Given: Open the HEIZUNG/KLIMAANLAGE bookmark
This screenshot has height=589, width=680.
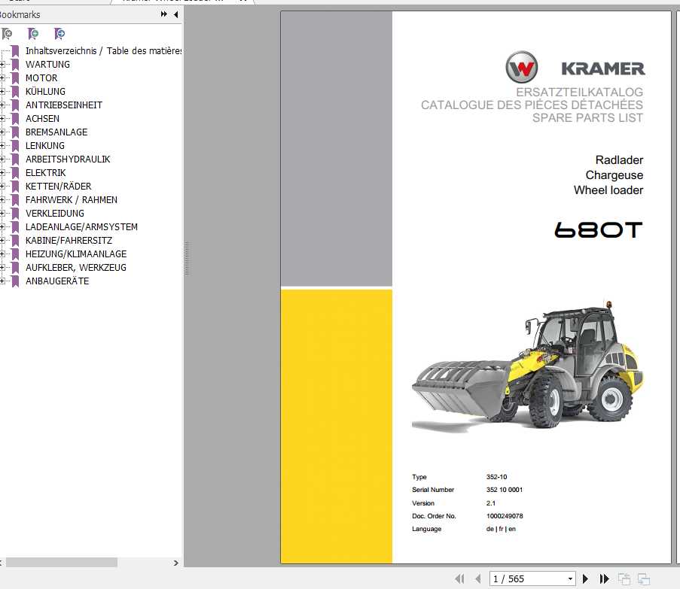Looking at the screenshot, I should pos(76,254).
